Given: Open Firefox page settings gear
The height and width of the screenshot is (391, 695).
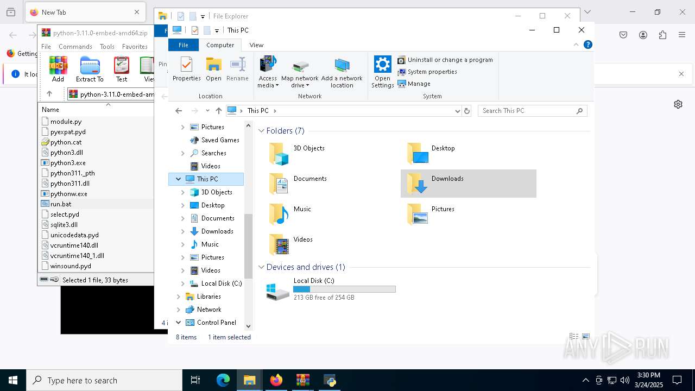Looking at the screenshot, I should coord(678,104).
